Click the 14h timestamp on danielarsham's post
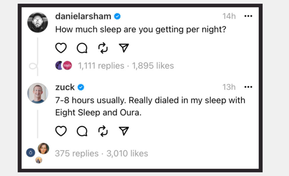 229,16
